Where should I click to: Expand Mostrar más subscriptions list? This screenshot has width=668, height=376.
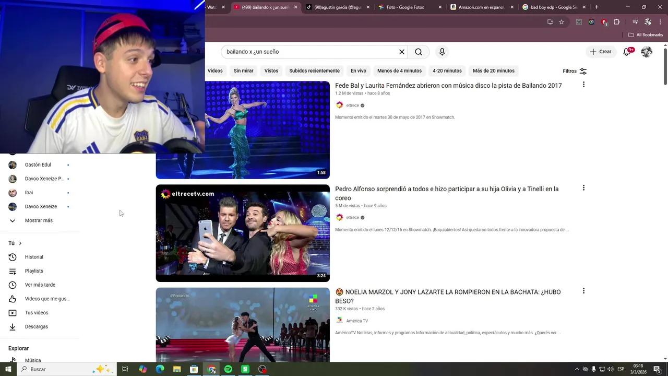[x=39, y=220]
